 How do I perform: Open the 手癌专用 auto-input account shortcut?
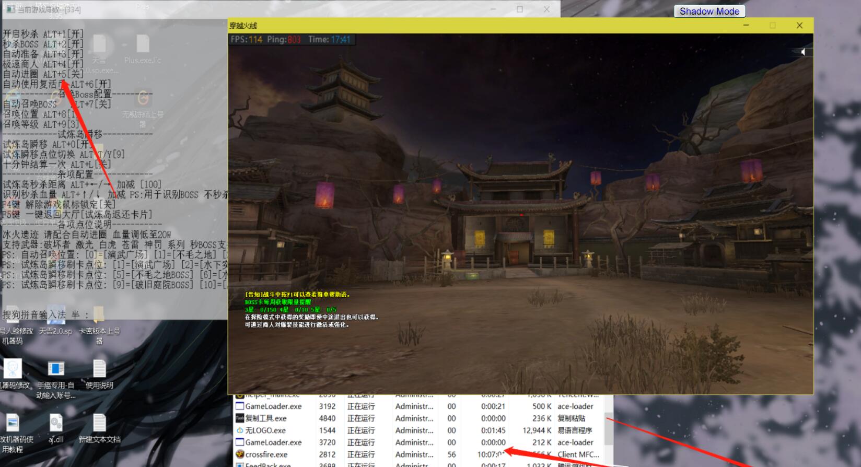[x=56, y=369]
